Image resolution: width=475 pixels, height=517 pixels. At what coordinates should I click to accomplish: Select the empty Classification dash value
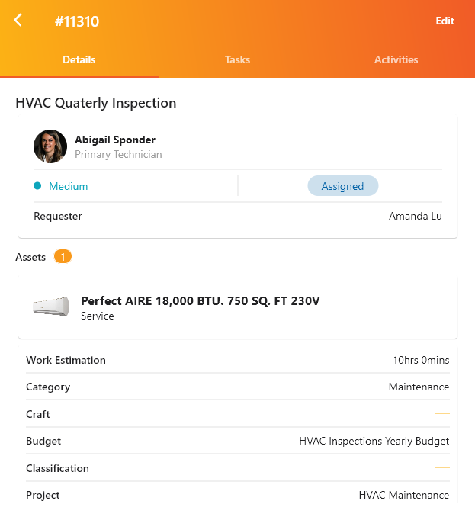(x=441, y=467)
